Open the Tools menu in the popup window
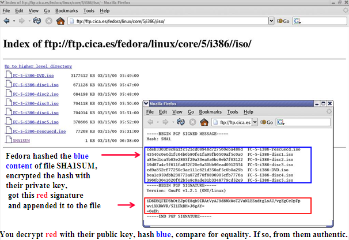 coord(233,112)
